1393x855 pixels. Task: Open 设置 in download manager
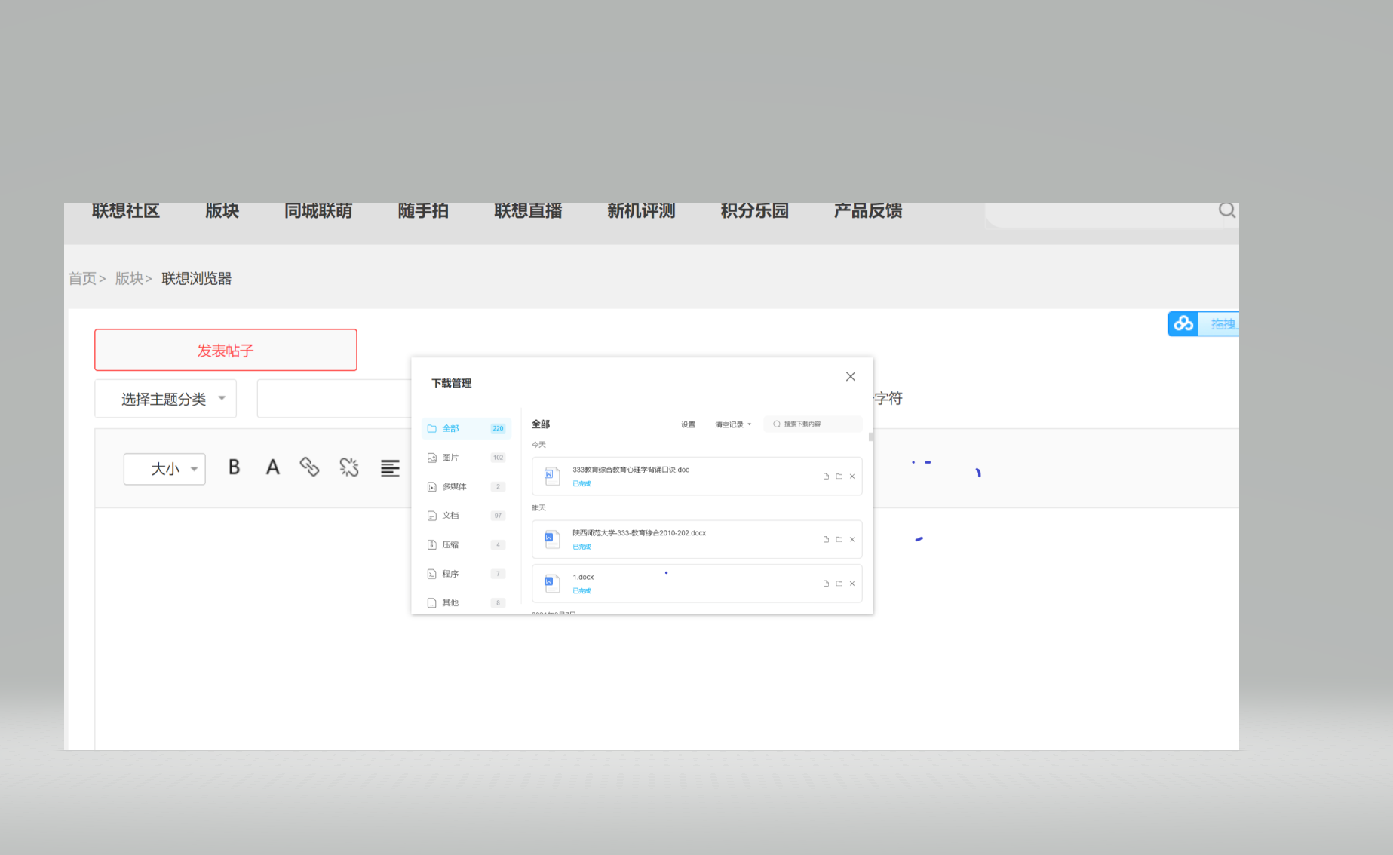[688, 424]
